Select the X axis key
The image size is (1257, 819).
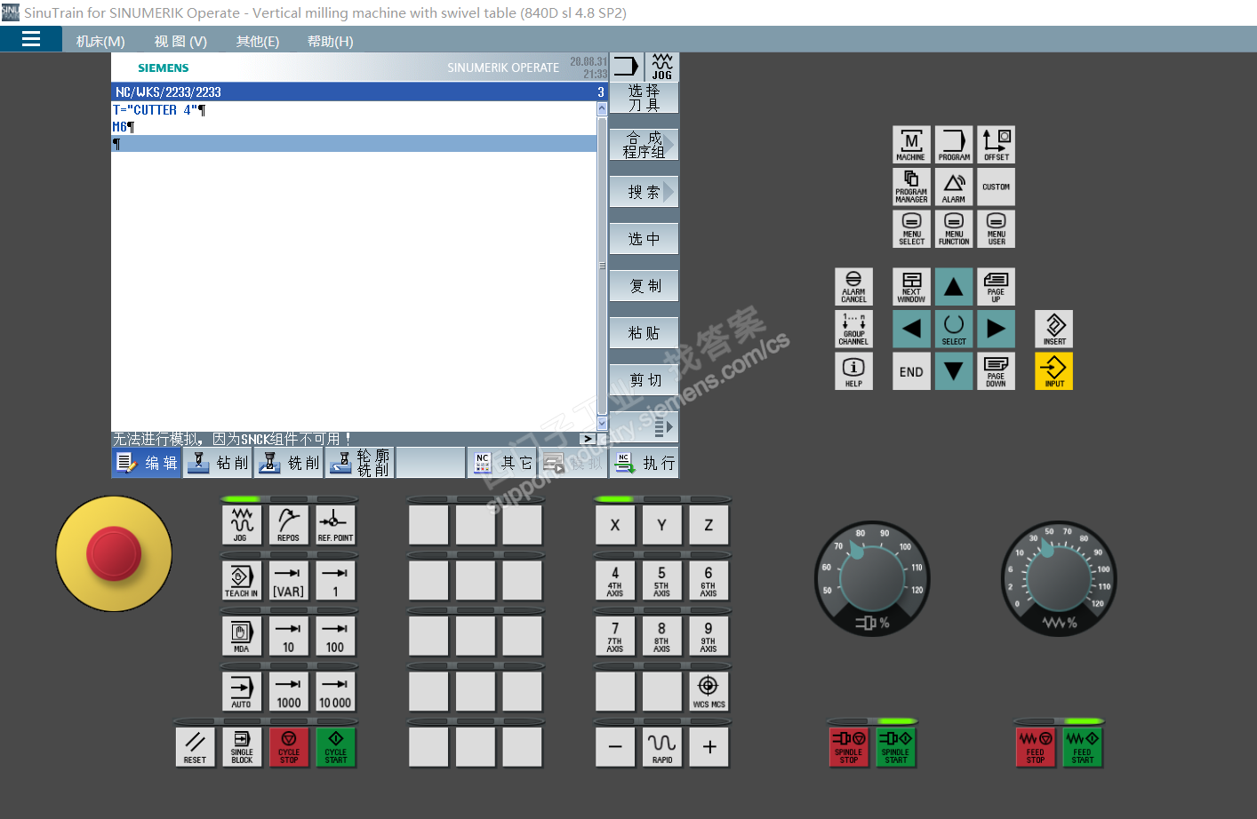(x=615, y=525)
